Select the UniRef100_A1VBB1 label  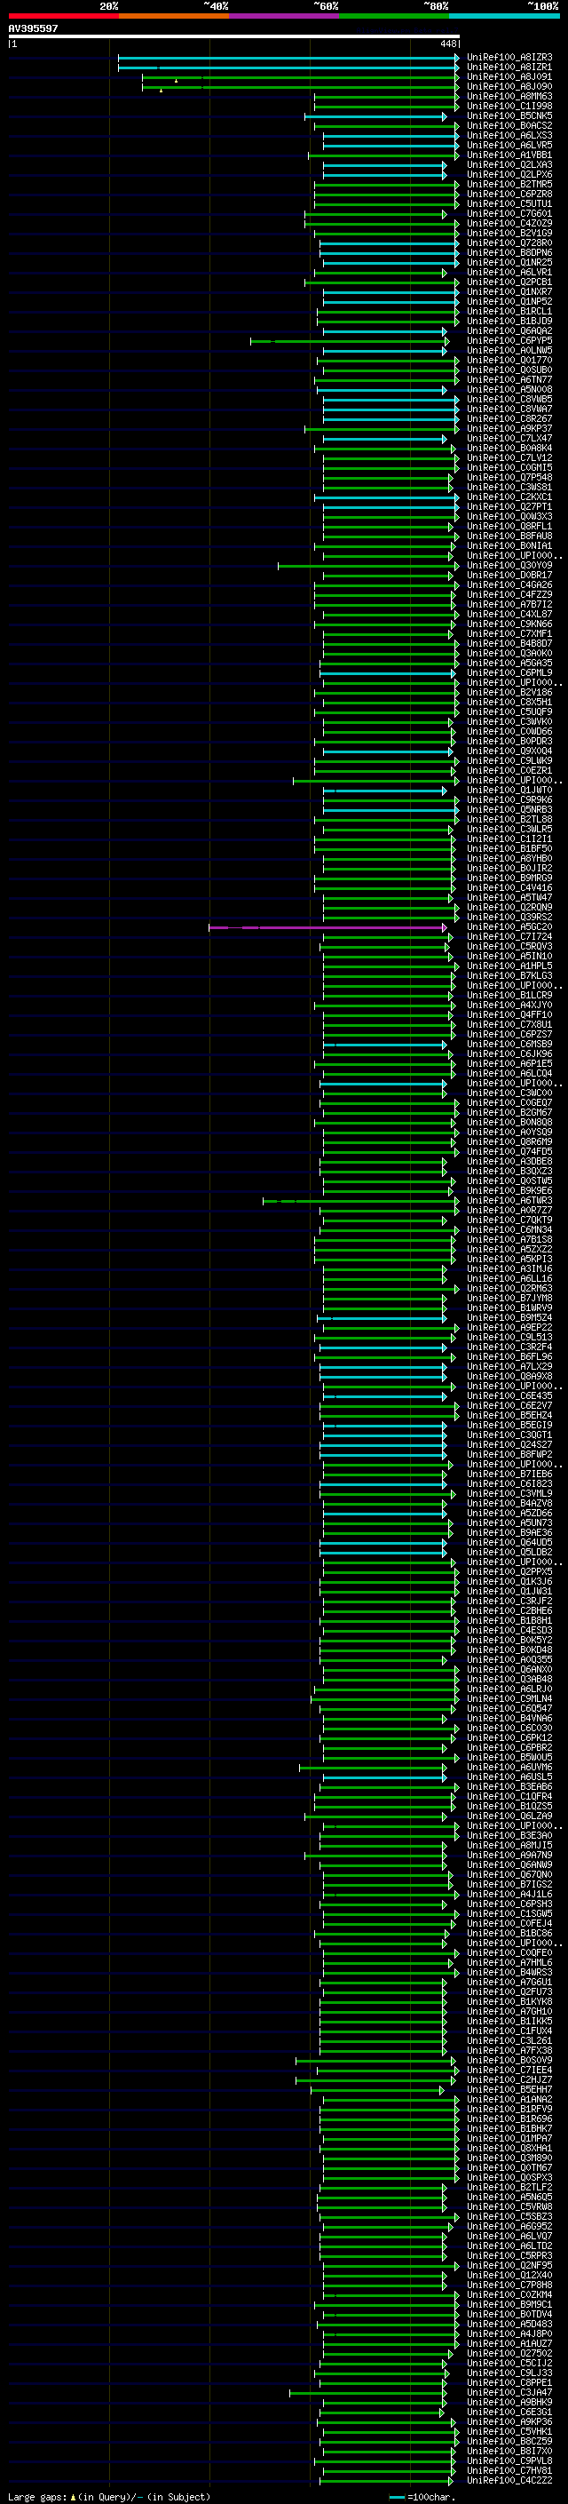tap(509, 155)
